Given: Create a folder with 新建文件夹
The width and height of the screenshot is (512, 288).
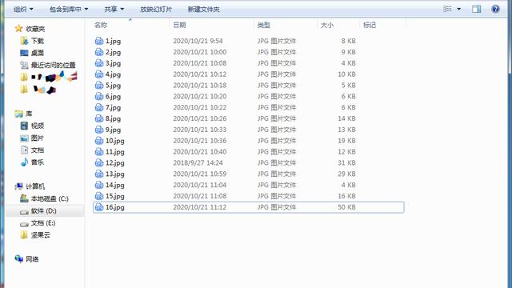Looking at the screenshot, I should [203, 9].
